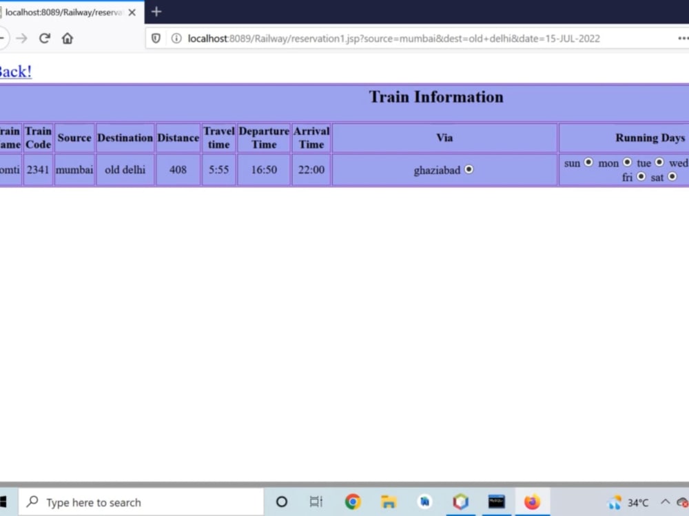Choose fri as a running day
This screenshot has height=516, width=689.
641,177
